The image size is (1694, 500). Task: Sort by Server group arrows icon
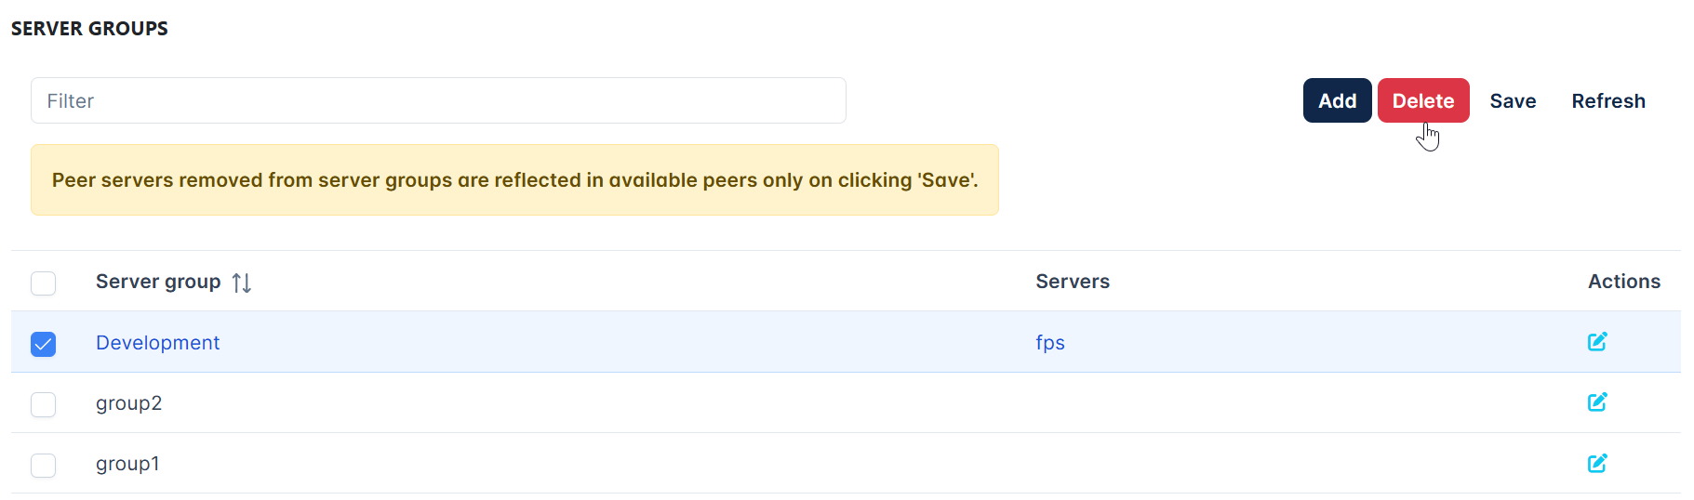[x=242, y=283]
